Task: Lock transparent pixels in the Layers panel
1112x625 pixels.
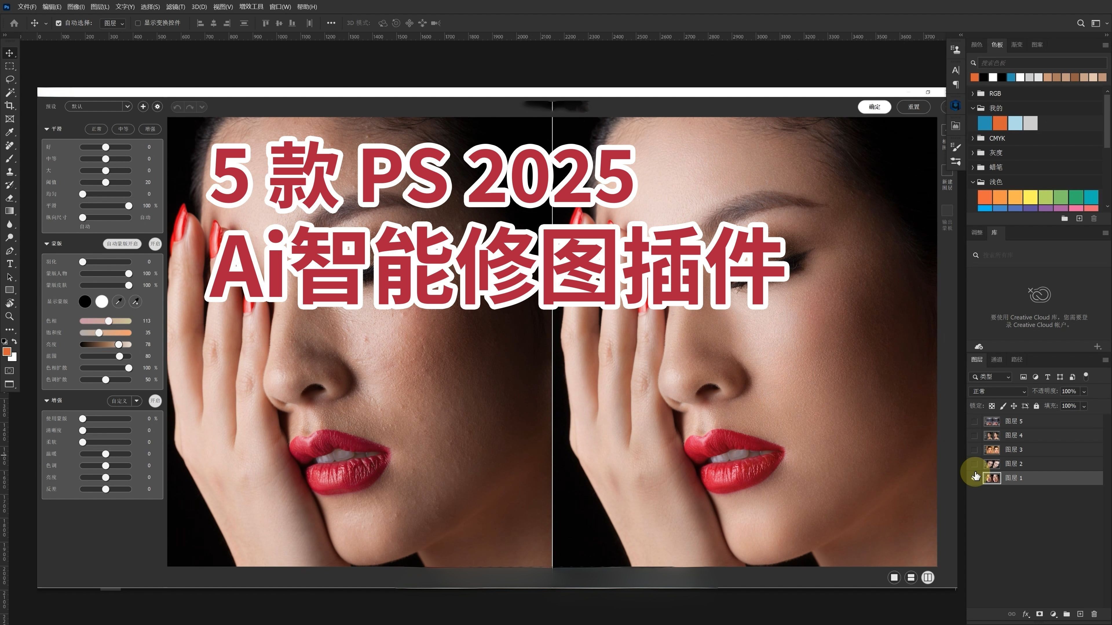Action: coord(992,406)
